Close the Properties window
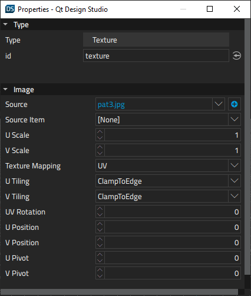The image size is (251, 296). 237,9
